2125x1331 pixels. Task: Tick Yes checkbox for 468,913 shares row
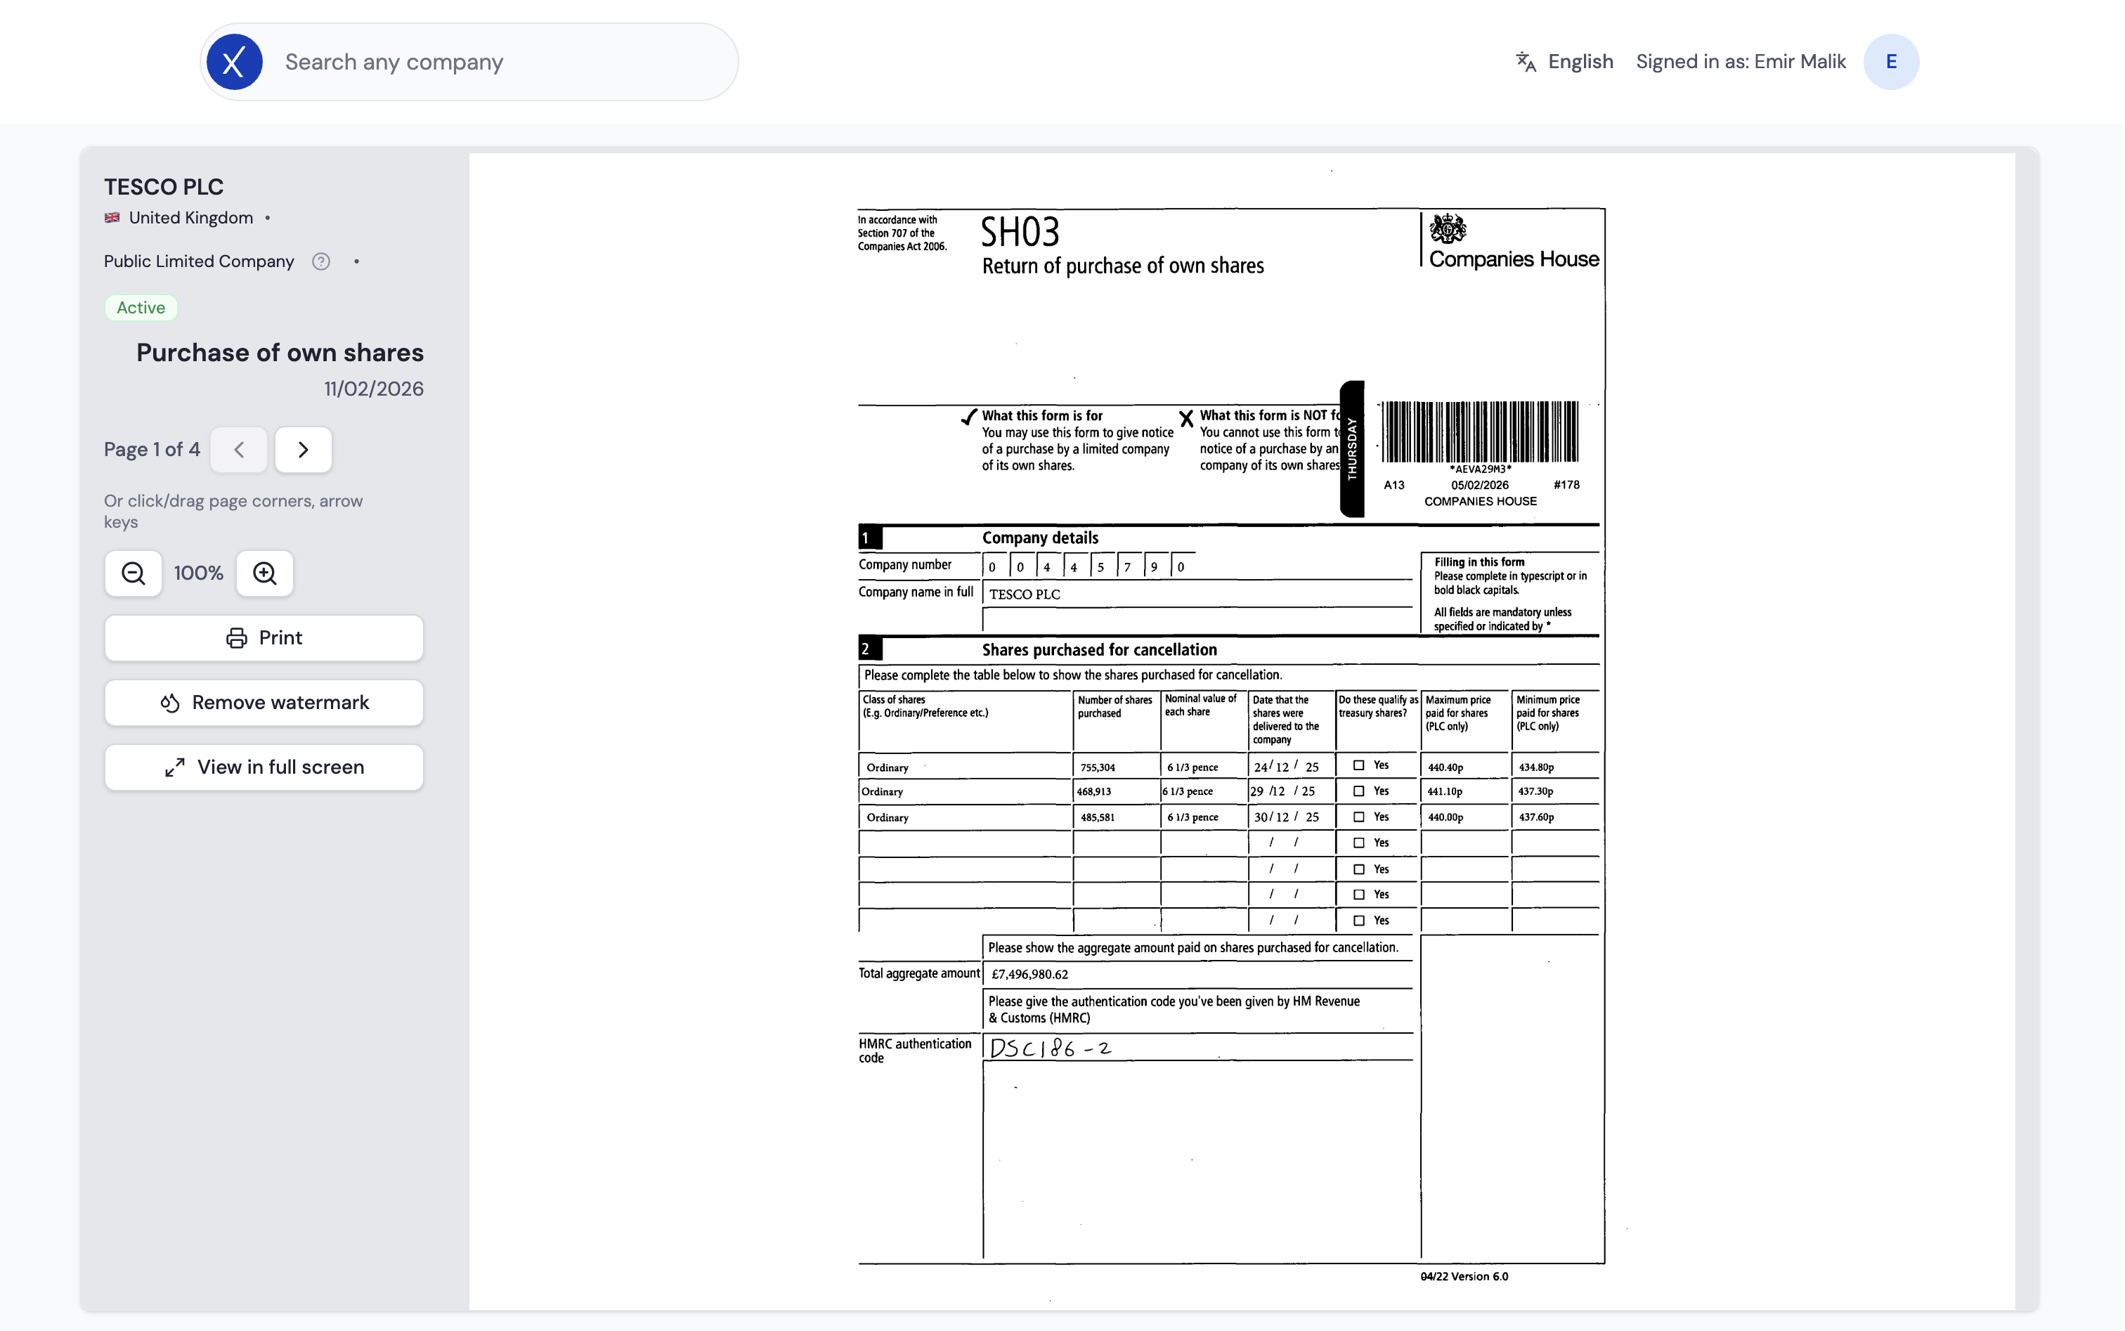click(x=1358, y=791)
